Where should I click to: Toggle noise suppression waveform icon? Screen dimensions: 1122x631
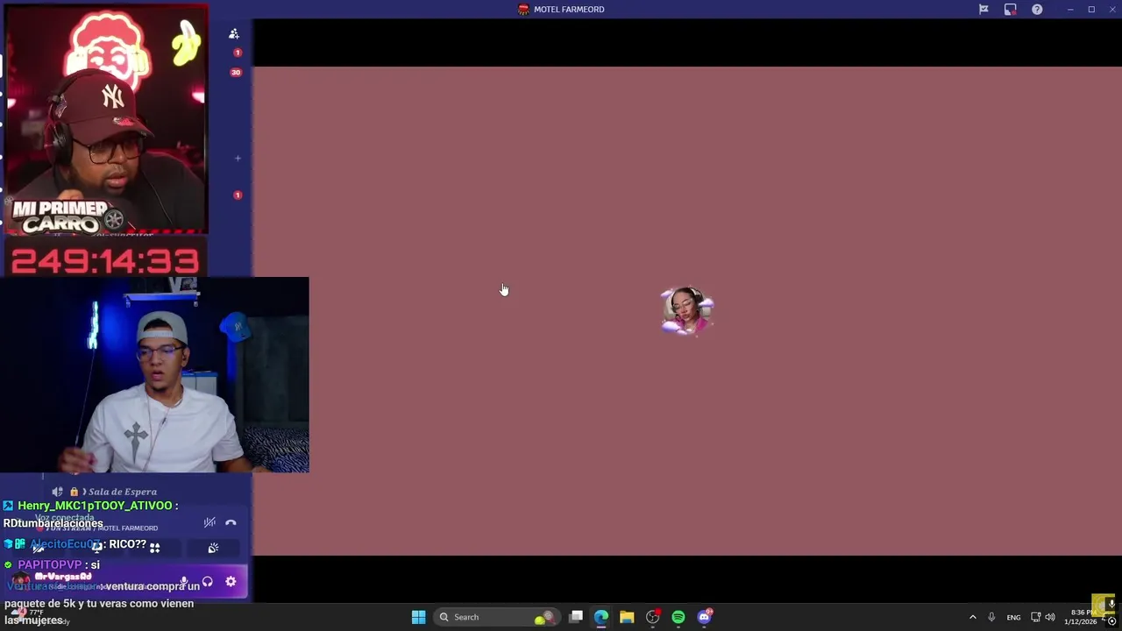(x=209, y=522)
